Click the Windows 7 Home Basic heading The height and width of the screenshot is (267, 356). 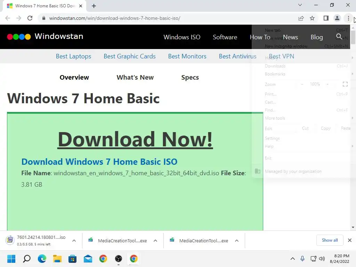tap(83, 98)
